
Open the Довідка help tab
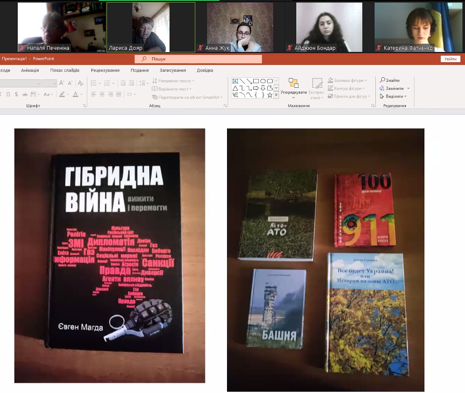[x=205, y=70]
